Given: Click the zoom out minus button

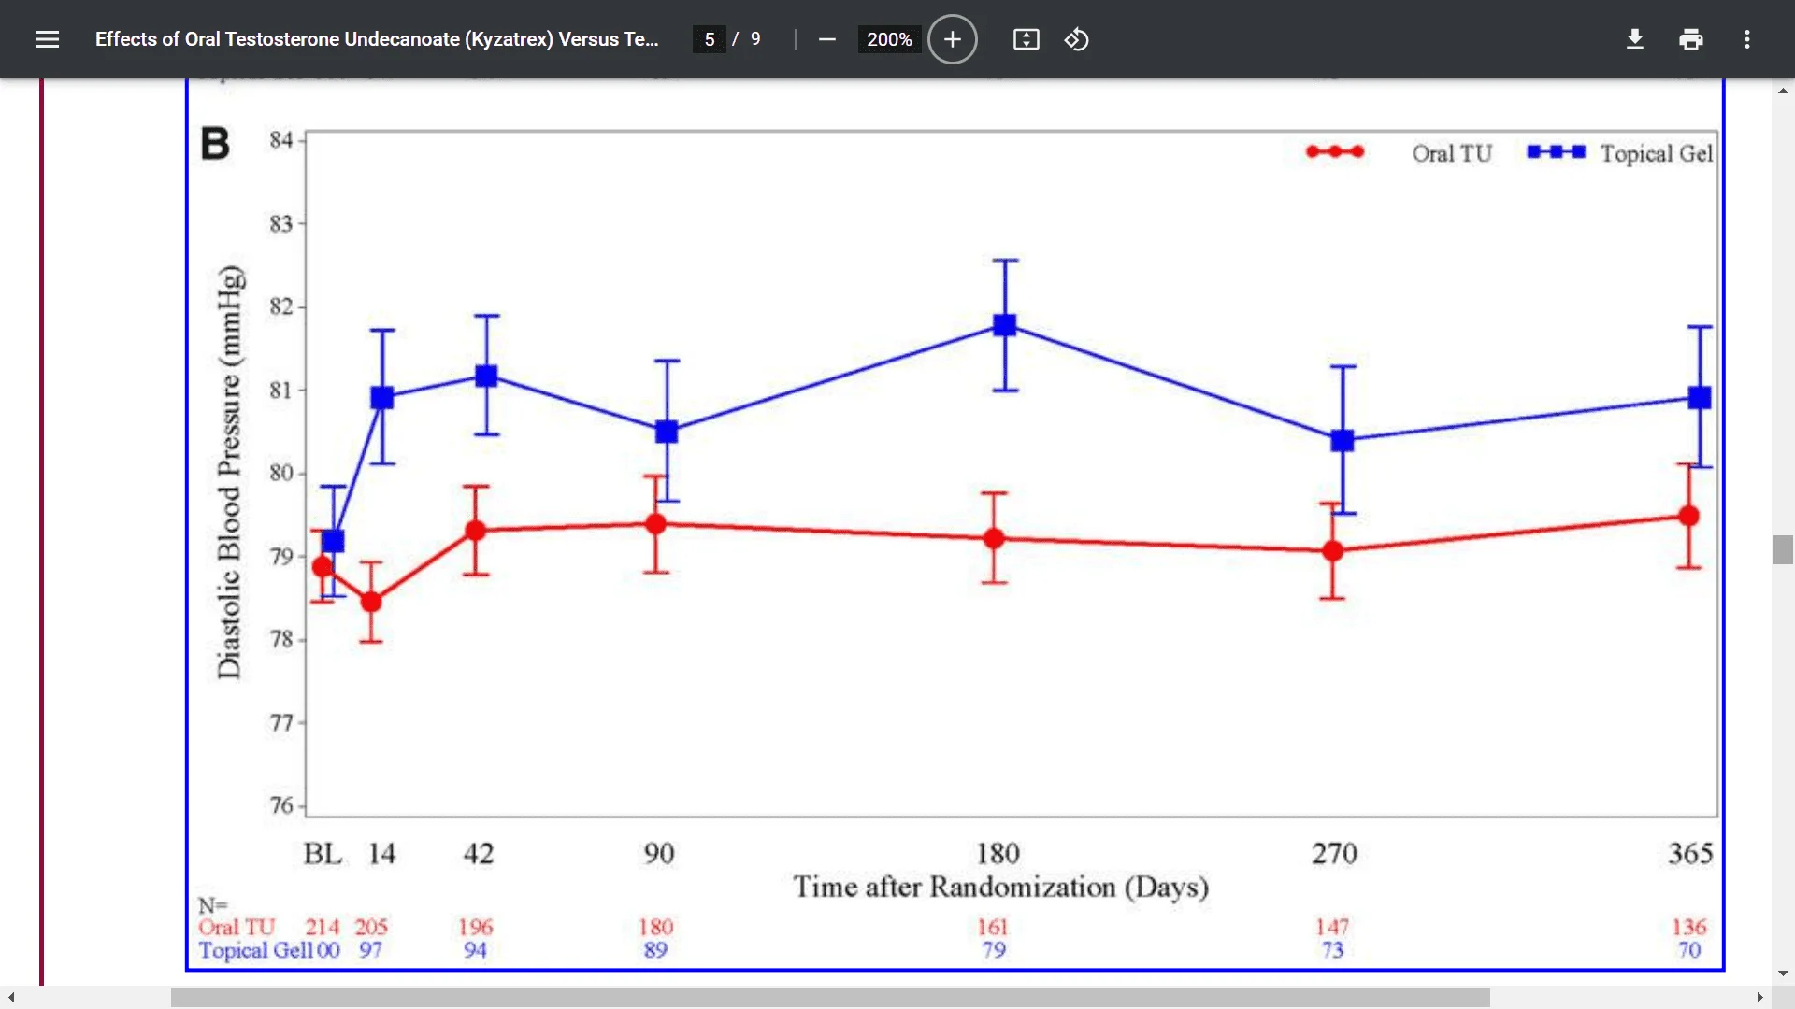Looking at the screenshot, I should click(826, 39).
